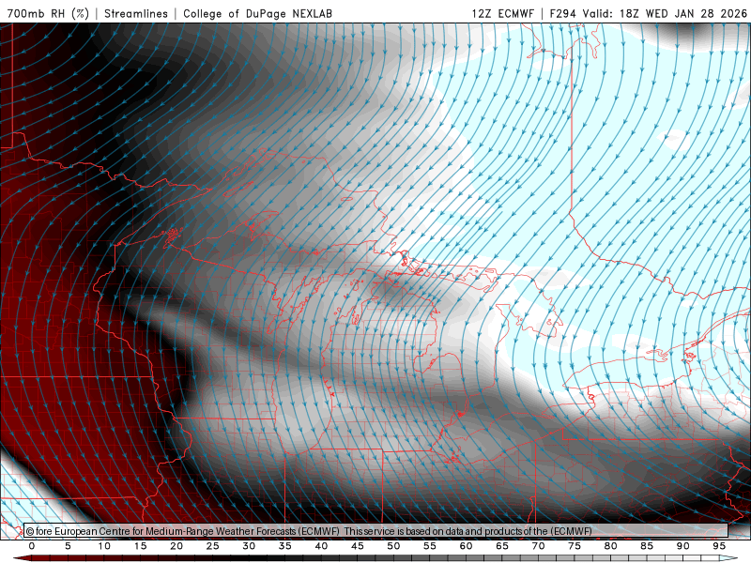751x563 pixels.
Task: Click the 75 value on the colorbar
Action: click(x=575, y=546)
